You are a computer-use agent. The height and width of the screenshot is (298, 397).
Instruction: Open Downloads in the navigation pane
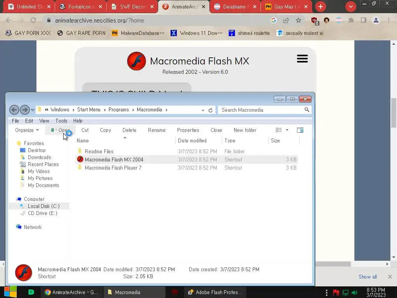[x=39, y=158]
